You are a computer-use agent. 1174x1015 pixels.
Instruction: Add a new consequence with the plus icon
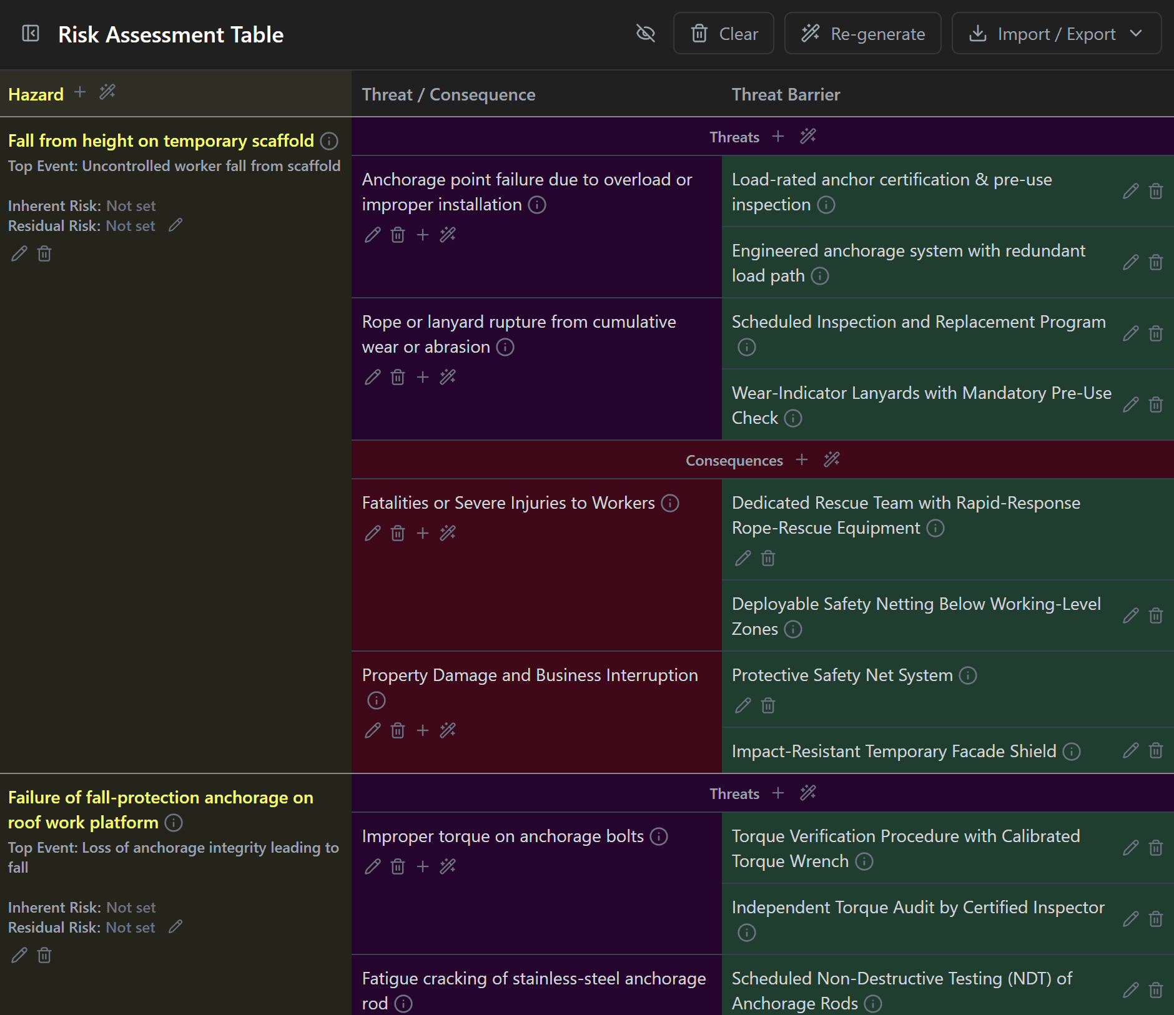tap(802, 460)
